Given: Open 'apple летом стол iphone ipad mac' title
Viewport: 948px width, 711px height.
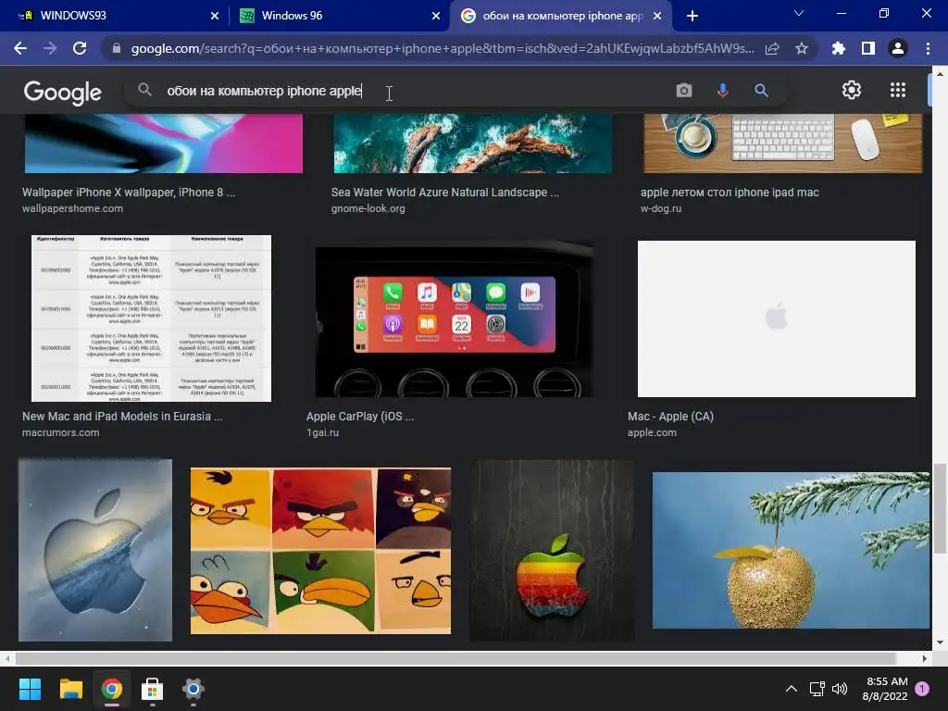Looking at the screenshot, I should coord(730,193).
